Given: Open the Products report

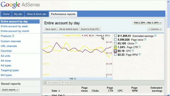Looking at the screenshot, I should click(6, 36).
